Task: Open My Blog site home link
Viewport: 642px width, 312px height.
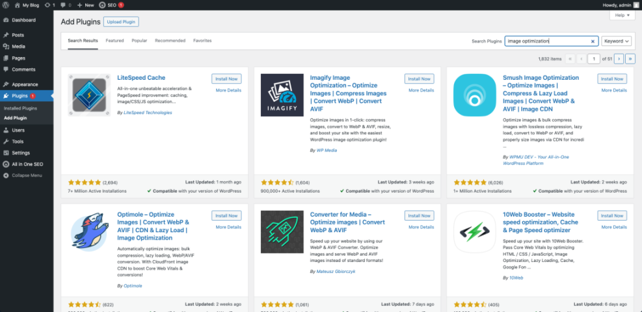Action: (27, 5)
